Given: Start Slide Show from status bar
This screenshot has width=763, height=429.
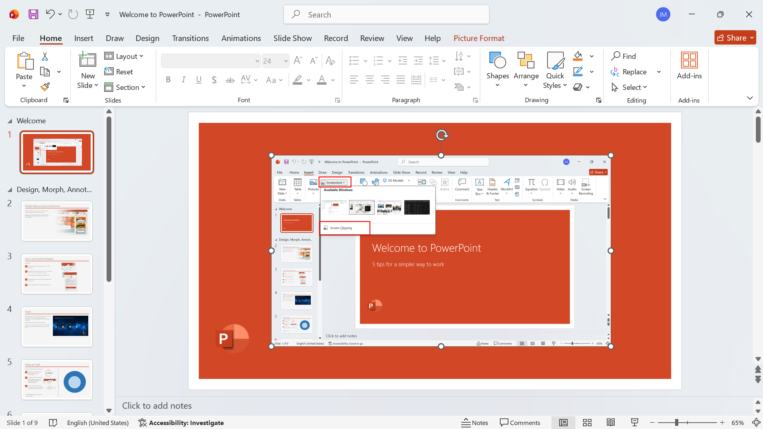Looking at the screenshot, I should (x=635, y=423).
